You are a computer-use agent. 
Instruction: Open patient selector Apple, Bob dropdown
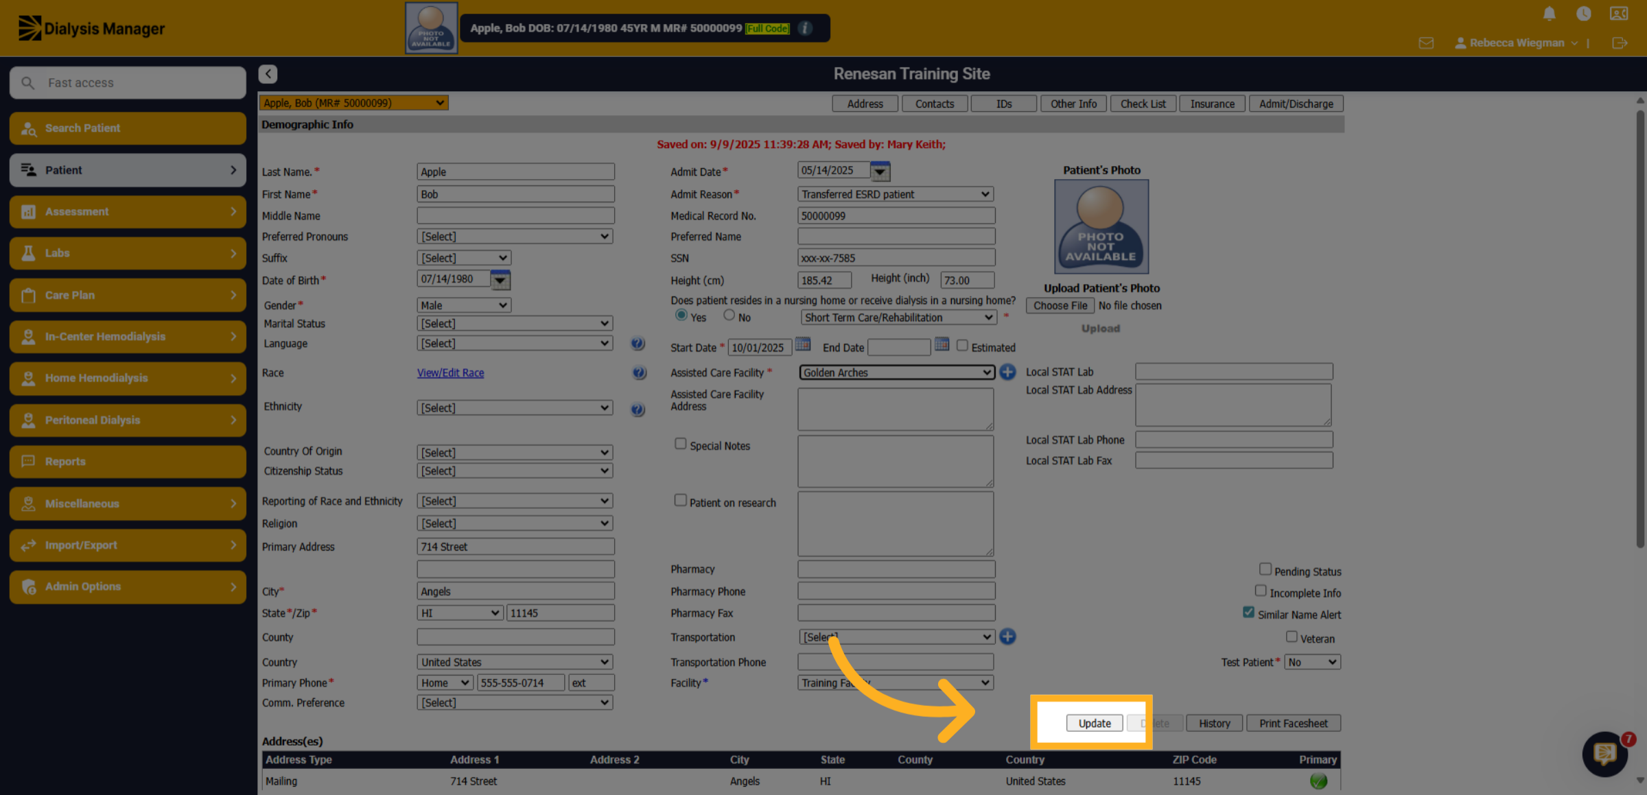[x=353, y=103]
